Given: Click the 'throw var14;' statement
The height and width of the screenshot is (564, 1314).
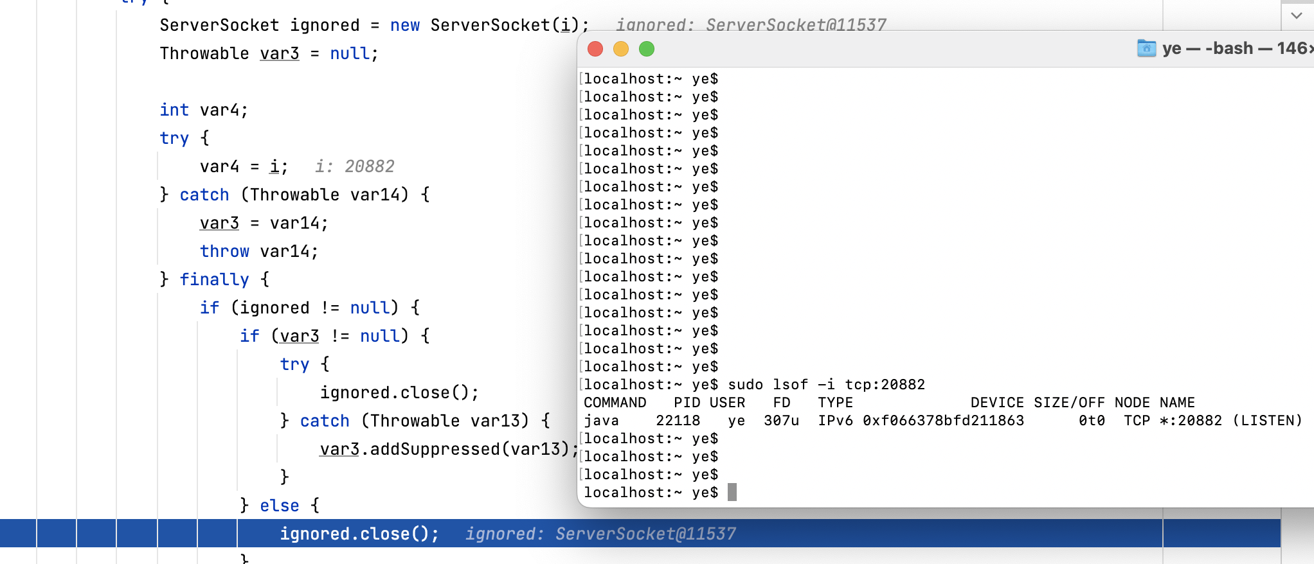Looking at the screenshot, I should point(258,251).
